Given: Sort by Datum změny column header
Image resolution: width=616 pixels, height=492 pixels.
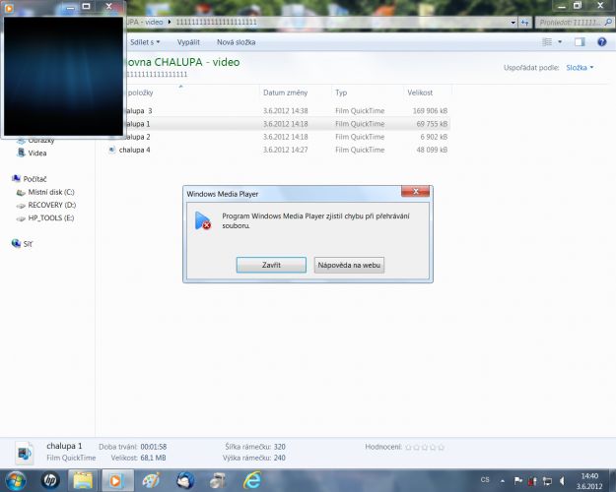Looking at the screenshot, I should [285, 92].
